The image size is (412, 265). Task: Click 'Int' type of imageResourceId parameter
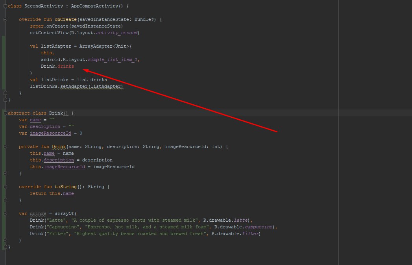coord(216,147)
